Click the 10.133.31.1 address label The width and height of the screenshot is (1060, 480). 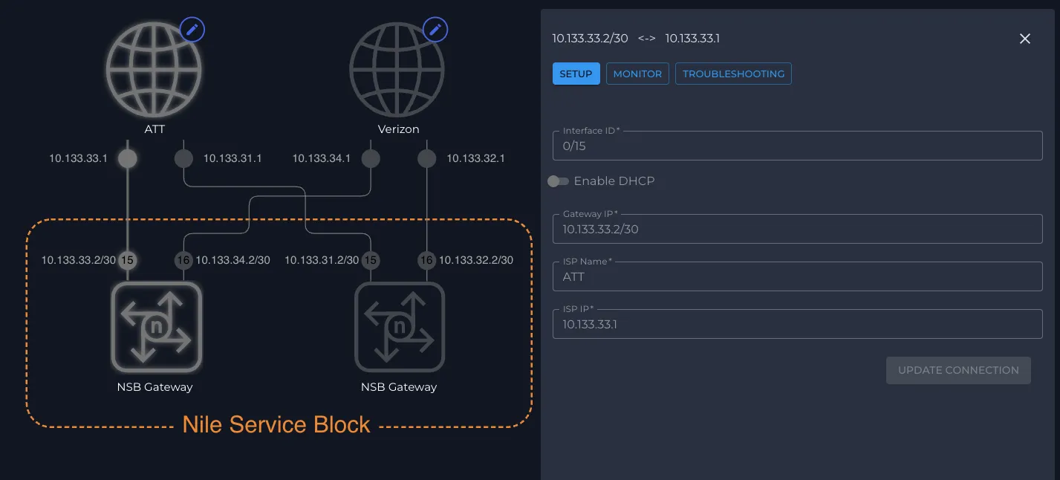point(233,158)
